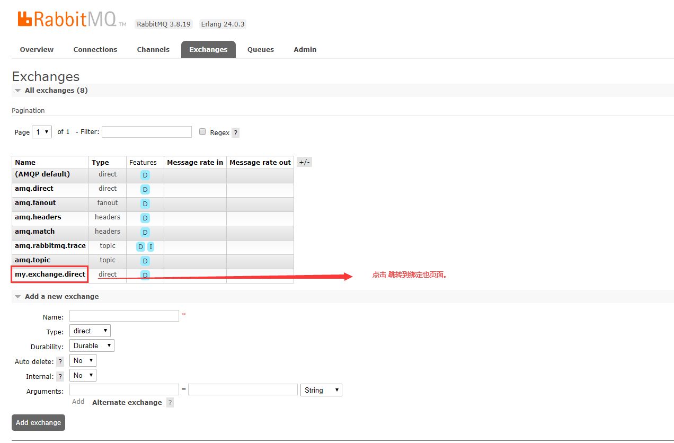The width and height of the screenshot is (674, 443).
Task: Open the amq.headers exchange link
Action: pos(38,217)
